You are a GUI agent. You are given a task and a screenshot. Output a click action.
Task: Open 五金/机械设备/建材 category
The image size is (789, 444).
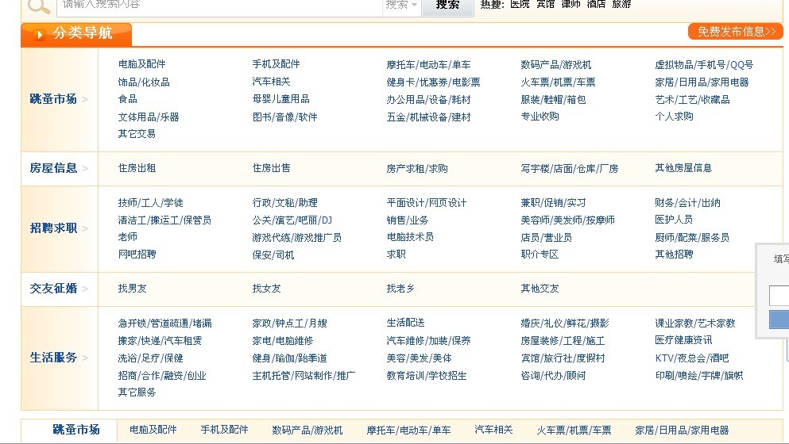pos(429,117)
